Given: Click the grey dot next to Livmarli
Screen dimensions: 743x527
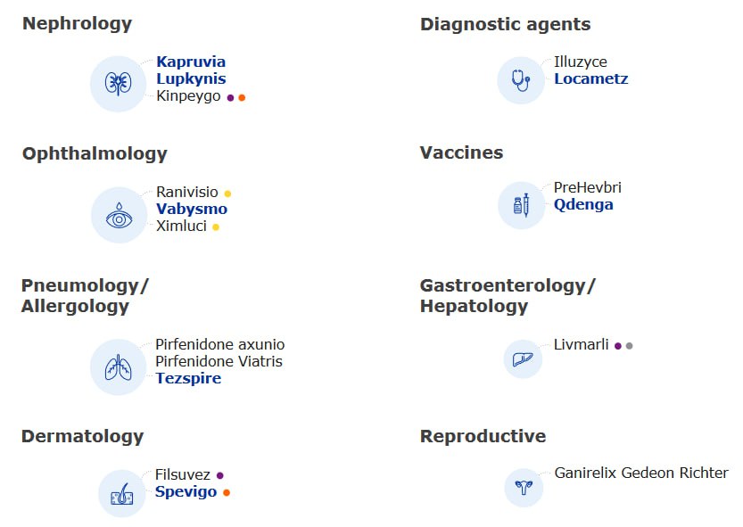Looking at the screenshot, I should tap(630, 346).
